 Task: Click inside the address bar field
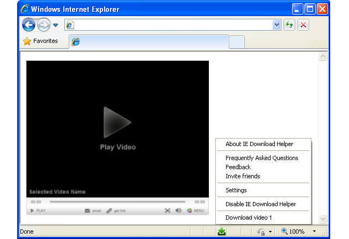tap(172, 25)
